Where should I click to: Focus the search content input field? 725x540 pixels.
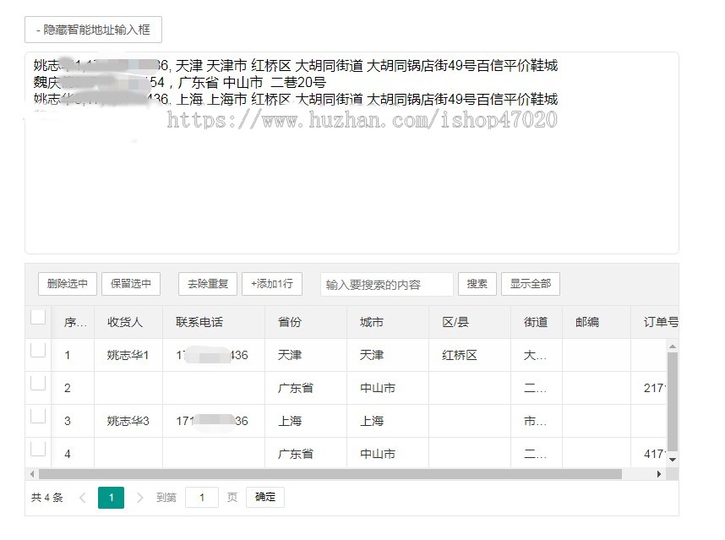coord(386,284)
